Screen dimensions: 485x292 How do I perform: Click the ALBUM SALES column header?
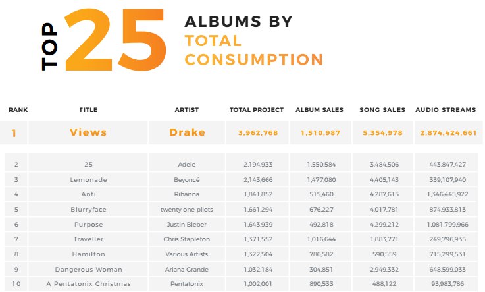tap(320, 110)
